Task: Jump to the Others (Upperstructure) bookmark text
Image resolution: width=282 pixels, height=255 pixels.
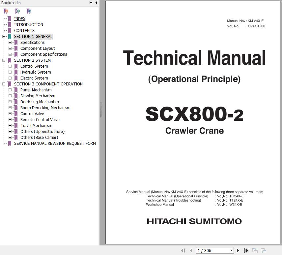Action: coord(42,132)
